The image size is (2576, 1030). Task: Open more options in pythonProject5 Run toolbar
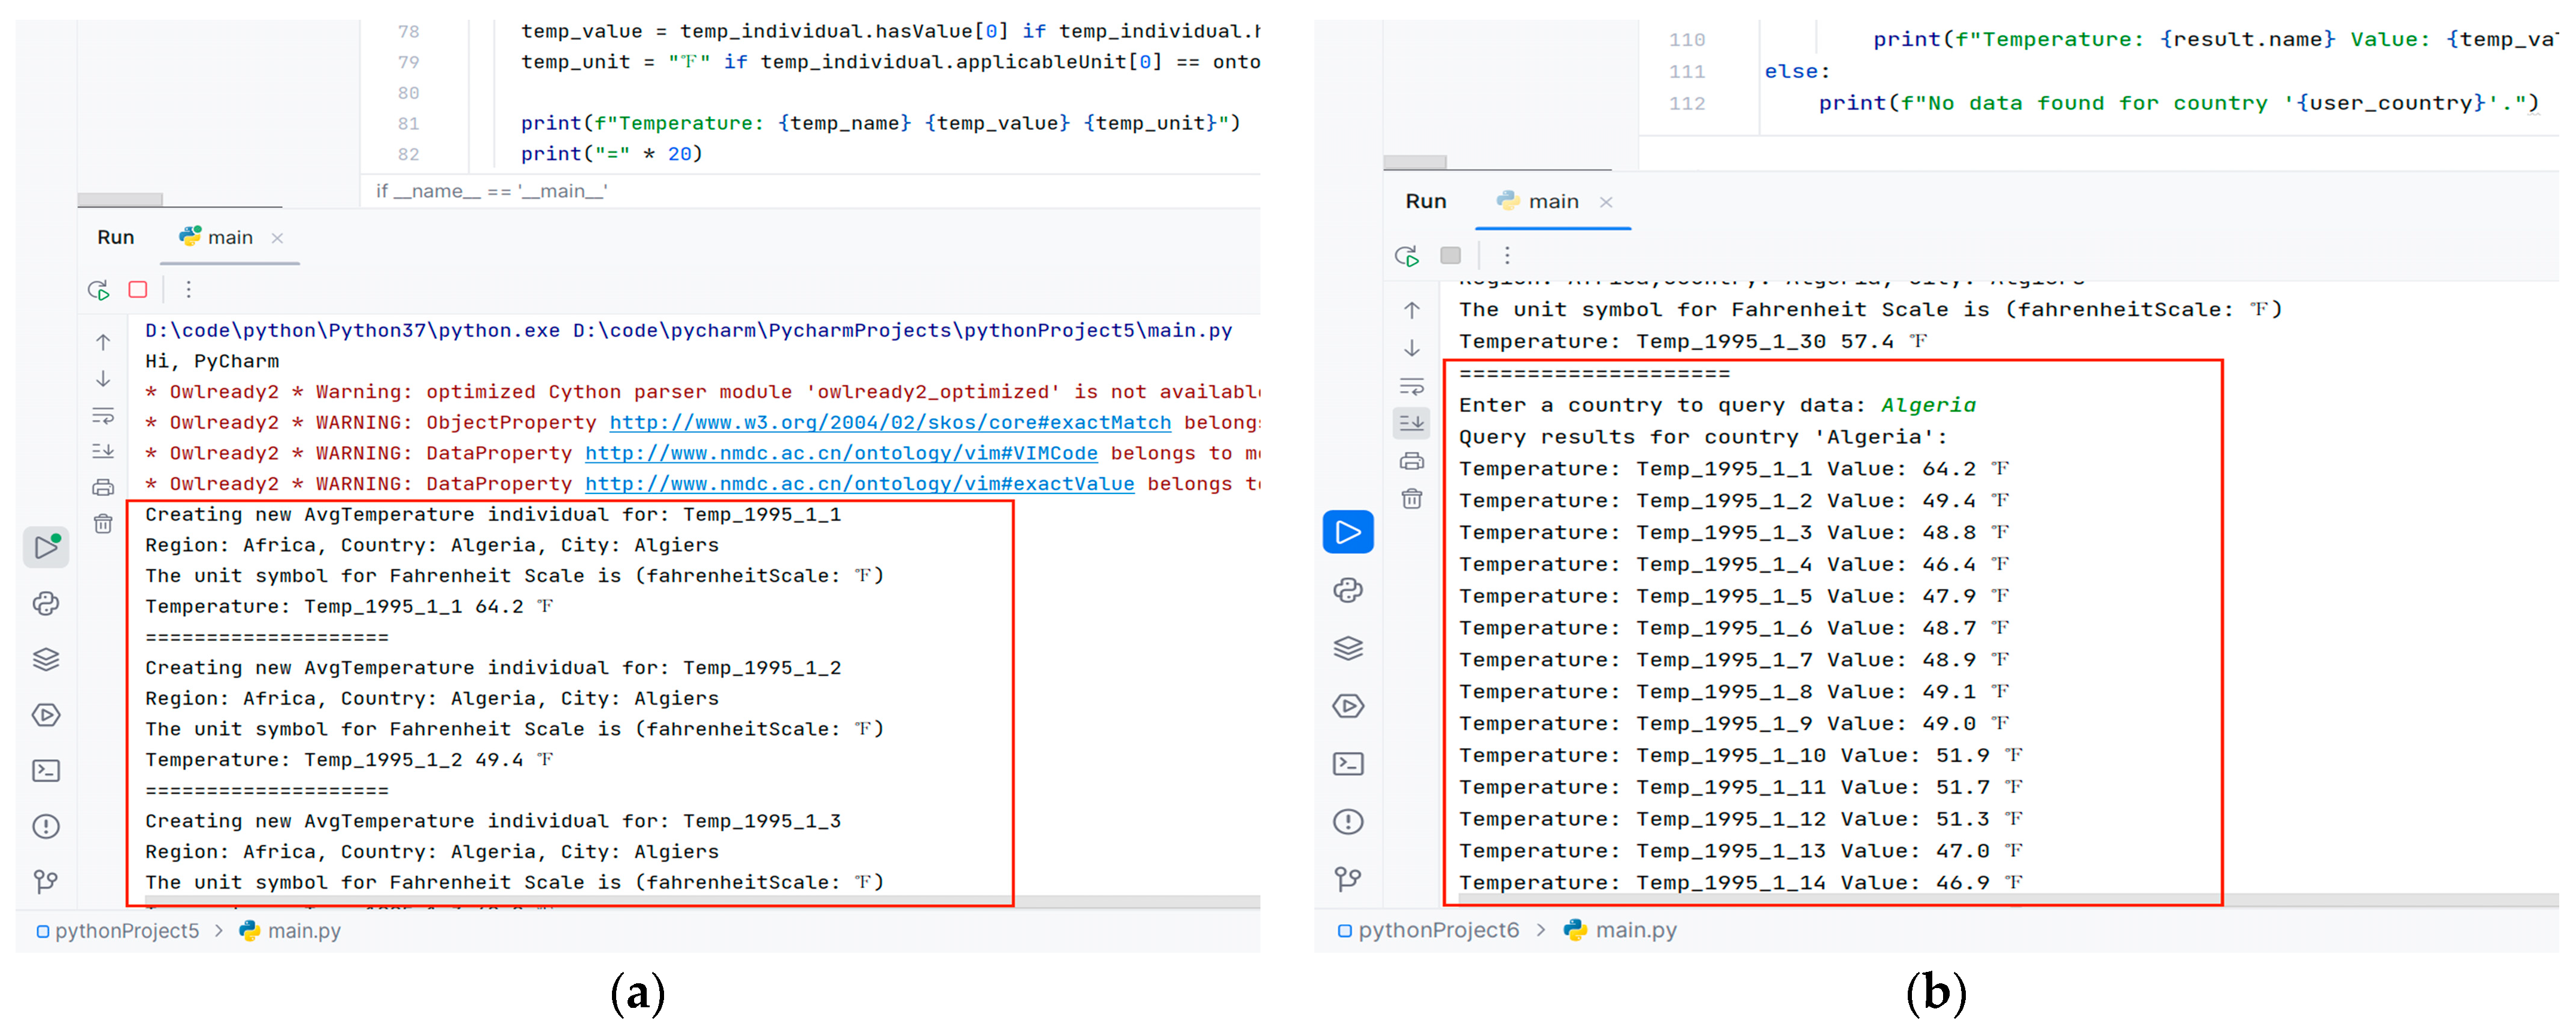(x=188, y=290)
